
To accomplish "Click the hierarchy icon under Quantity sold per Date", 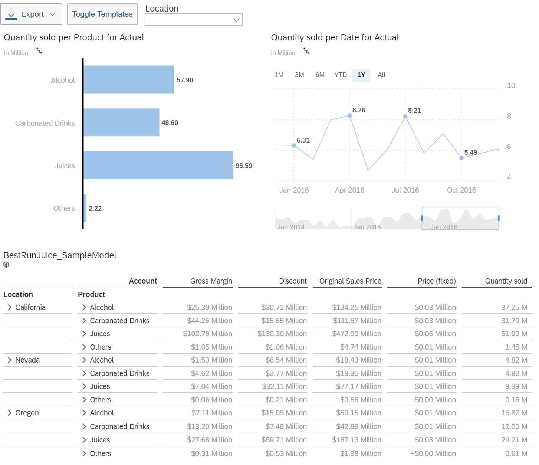I will point(306,51).
